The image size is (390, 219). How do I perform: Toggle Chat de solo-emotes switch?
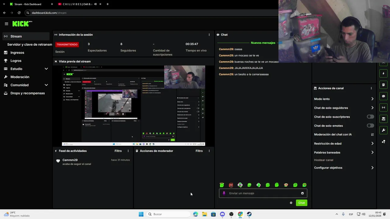coord(370,126)
